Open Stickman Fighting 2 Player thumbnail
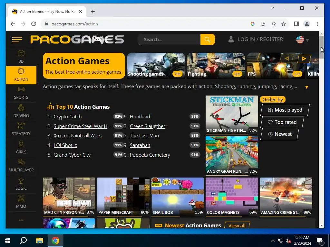The width and height of the screenshot is (330, 247). click(232, 114)
